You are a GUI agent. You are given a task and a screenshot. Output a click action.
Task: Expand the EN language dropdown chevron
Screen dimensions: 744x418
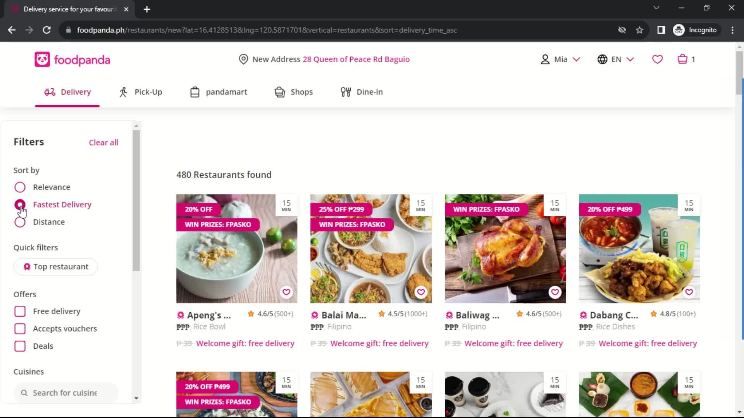630,59
